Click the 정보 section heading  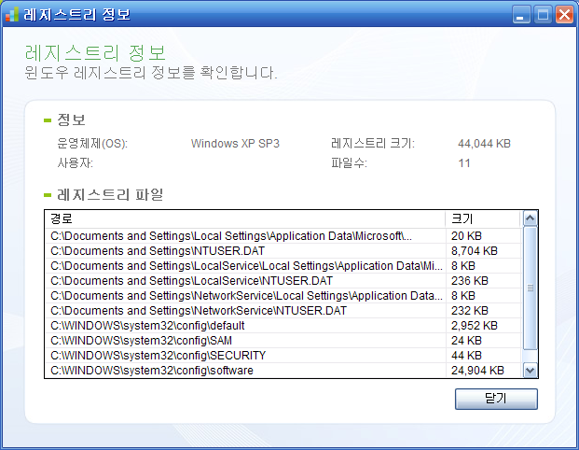click(x=71, y=120)
